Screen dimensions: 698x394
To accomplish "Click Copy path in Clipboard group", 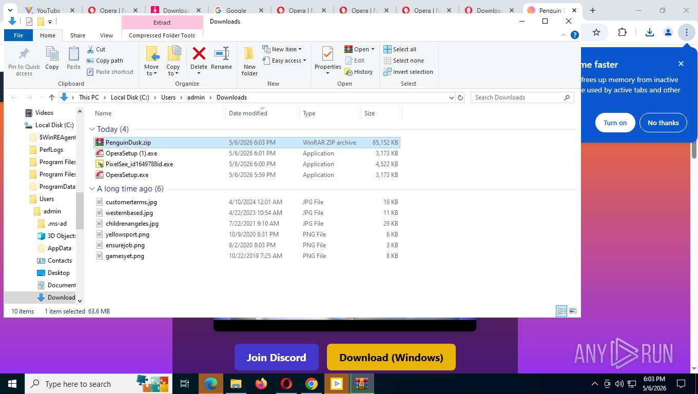I will pos(105,61).
